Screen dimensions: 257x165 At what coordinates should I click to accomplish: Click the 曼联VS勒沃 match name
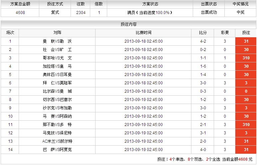pos(57,41)
